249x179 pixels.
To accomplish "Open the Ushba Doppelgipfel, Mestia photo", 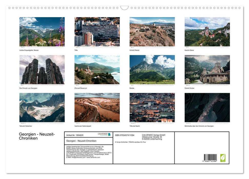I will [x=42, y=31].
